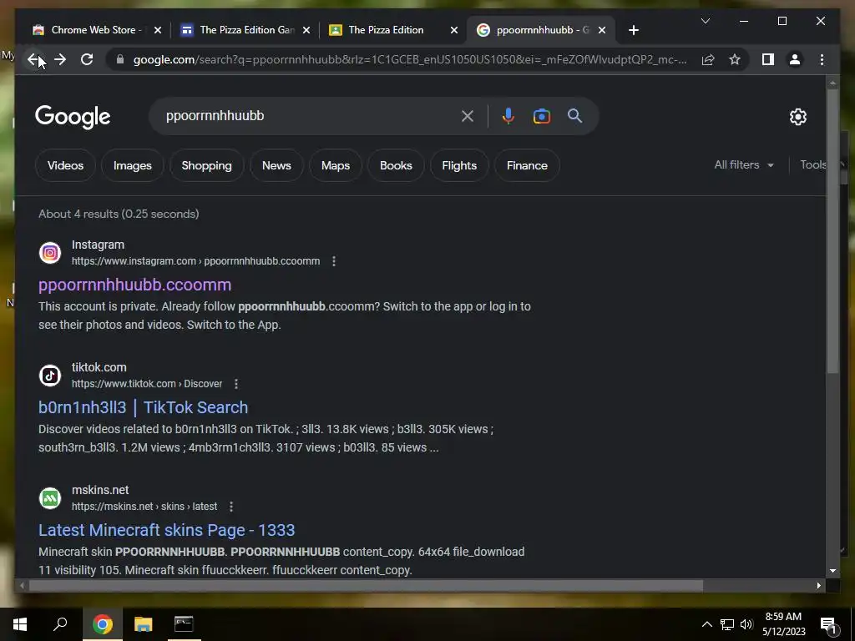Filter results by Books

point(396,165)
